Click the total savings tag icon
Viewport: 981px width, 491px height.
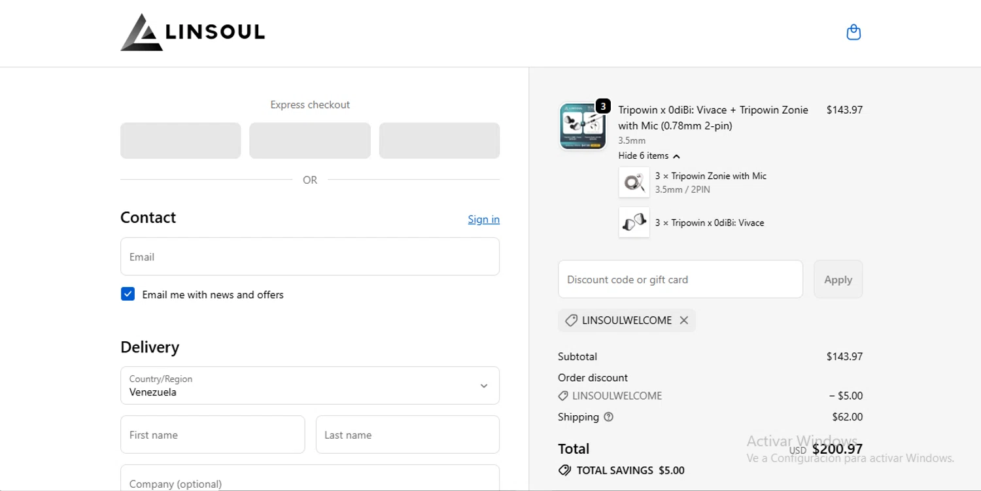564,470
